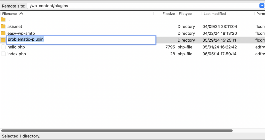
Task: Select the index.php file name
Action: (17, 54)
